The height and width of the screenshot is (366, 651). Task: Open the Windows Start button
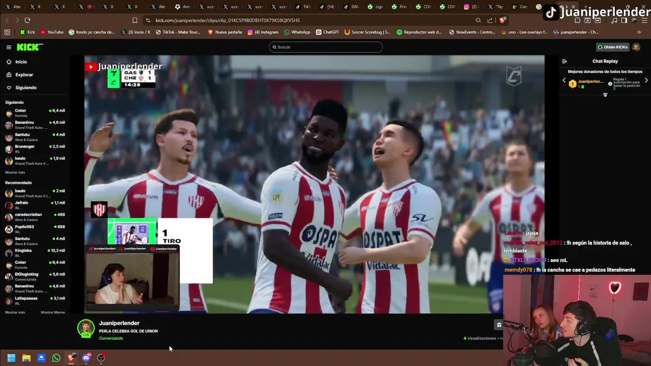(x=11, y=358)
